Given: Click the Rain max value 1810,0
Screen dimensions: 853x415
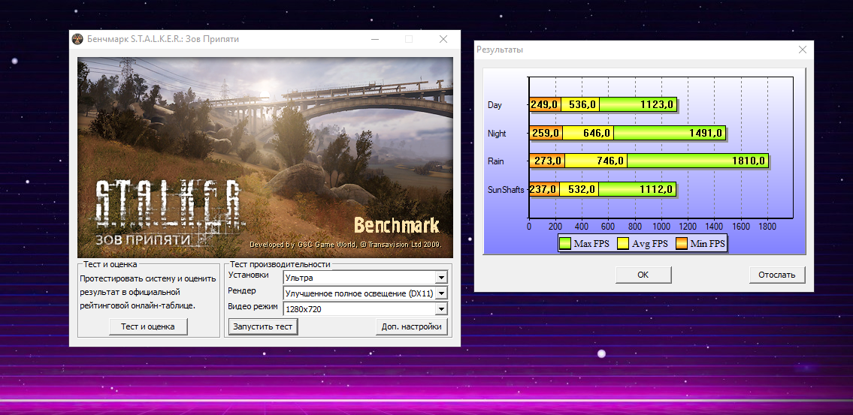Looking at the screenshot, I should click(749, 161).
